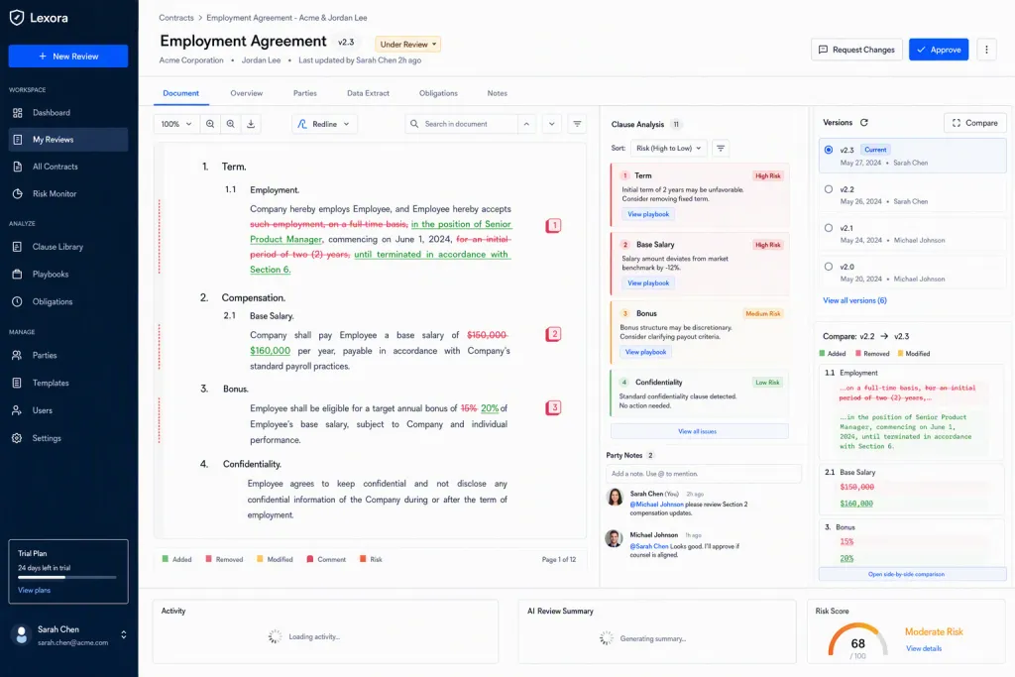
Task: Click the Search in document field
Action: pos(462,124)
